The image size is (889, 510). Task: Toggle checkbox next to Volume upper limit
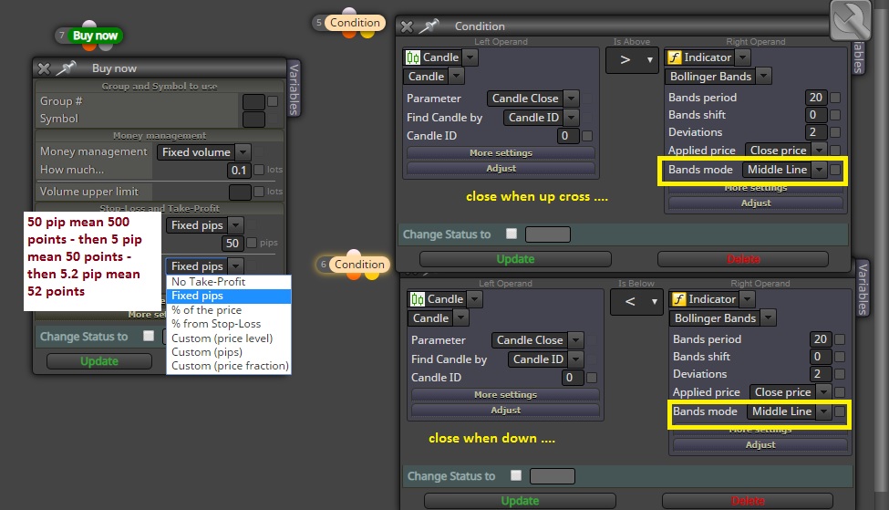coord(259,192)
